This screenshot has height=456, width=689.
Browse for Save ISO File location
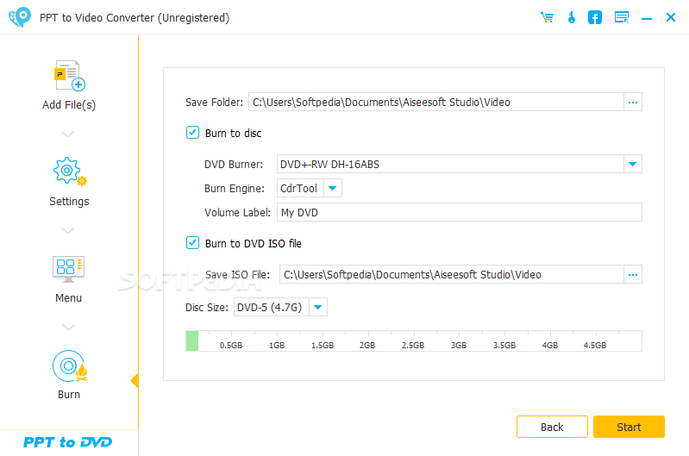pyautogui.click(x=633, y=275)
